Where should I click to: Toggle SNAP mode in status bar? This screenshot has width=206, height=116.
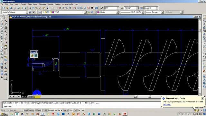tap(26, 110)
